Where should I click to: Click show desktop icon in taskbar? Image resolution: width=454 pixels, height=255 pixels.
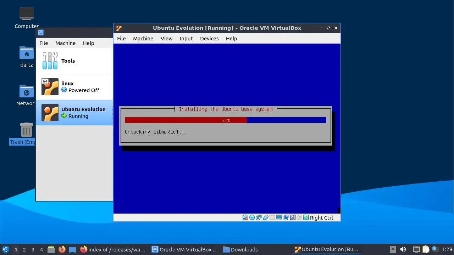(x=72, y=249)
